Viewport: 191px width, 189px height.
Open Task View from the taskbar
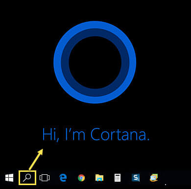pyautogui.click(x=45, y=178)
